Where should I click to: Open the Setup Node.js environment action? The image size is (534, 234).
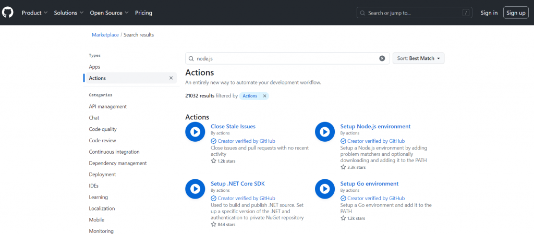(x=375, y=126)
